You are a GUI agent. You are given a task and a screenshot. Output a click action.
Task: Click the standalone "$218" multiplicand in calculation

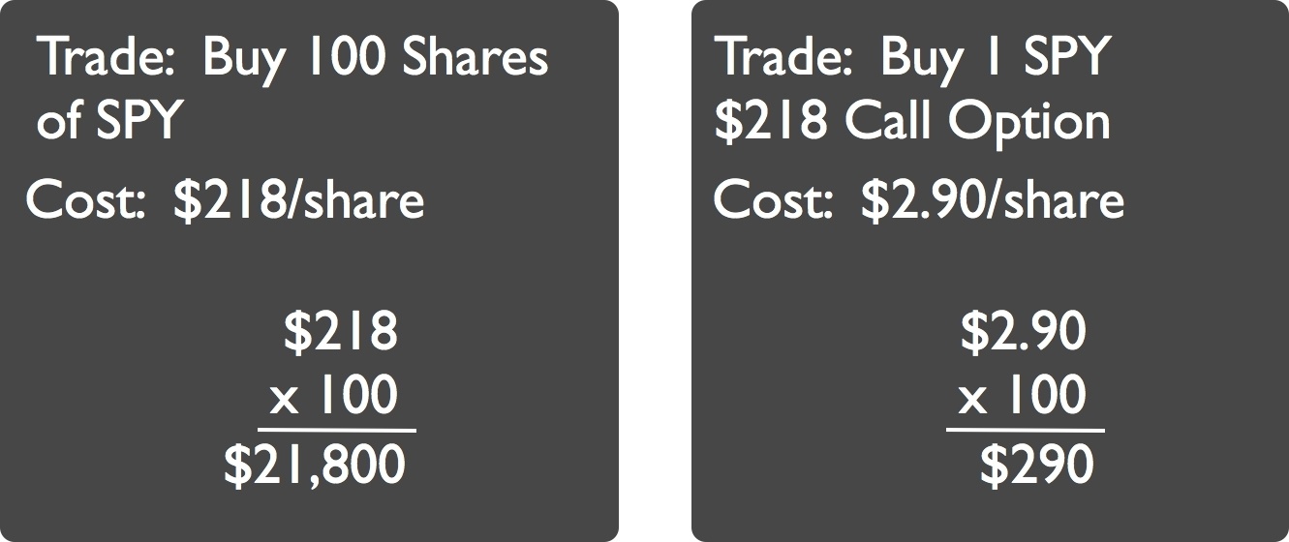pyautogui.click(x=340, y=332)
